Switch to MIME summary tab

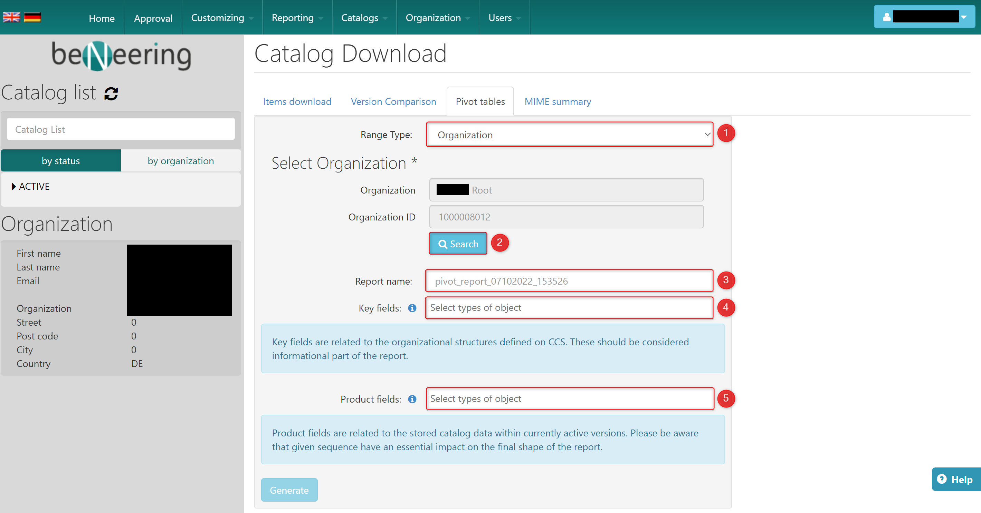click(558, 101)
